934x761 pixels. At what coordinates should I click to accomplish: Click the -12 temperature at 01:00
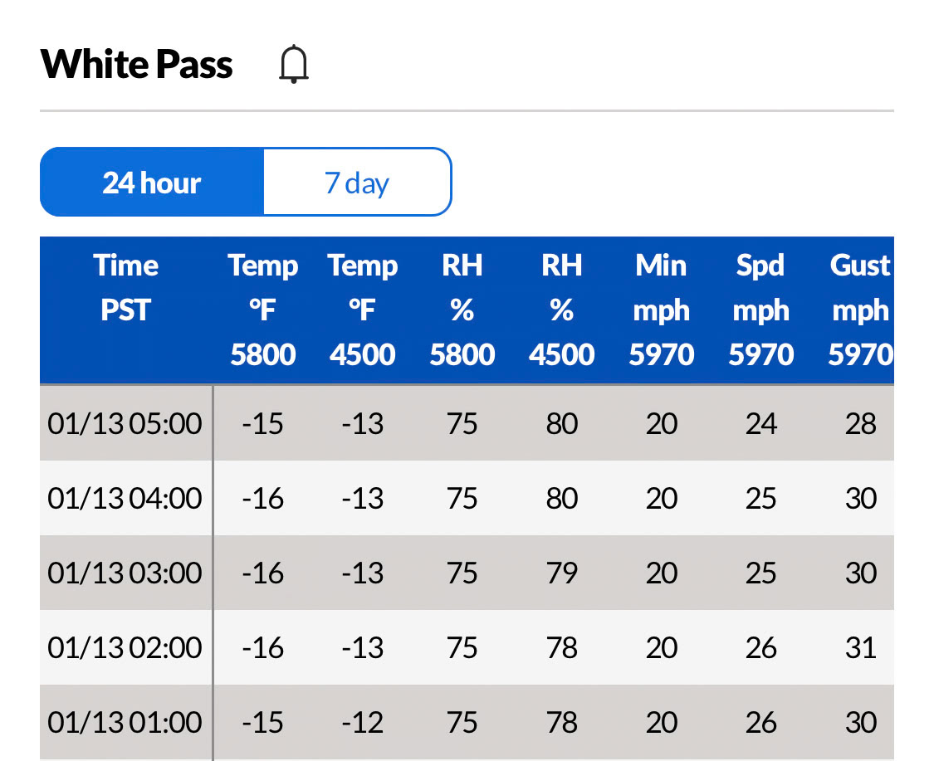(x=362, y=722)
